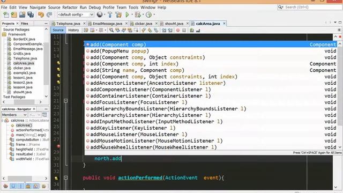Toggle Show Static Members filter in Navigator
343x193 pixels.
pyautogui.click(x=20, y=186)
